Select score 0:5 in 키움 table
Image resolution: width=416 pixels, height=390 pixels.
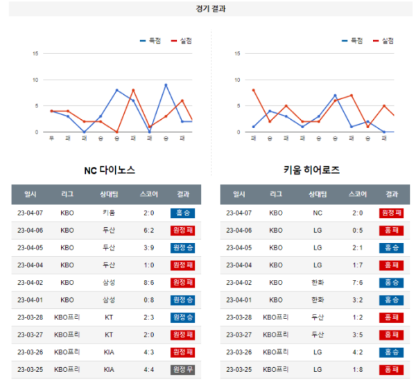point(358,231)
